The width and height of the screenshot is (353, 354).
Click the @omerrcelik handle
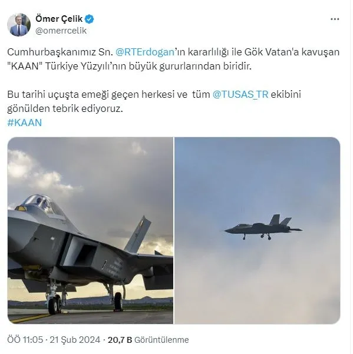pos(61,31)
